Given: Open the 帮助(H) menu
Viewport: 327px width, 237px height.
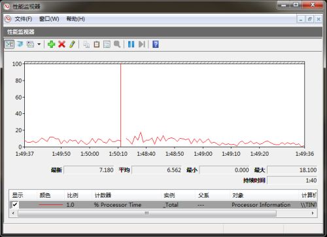Looking at the screenshot, I should click(75, 19).
